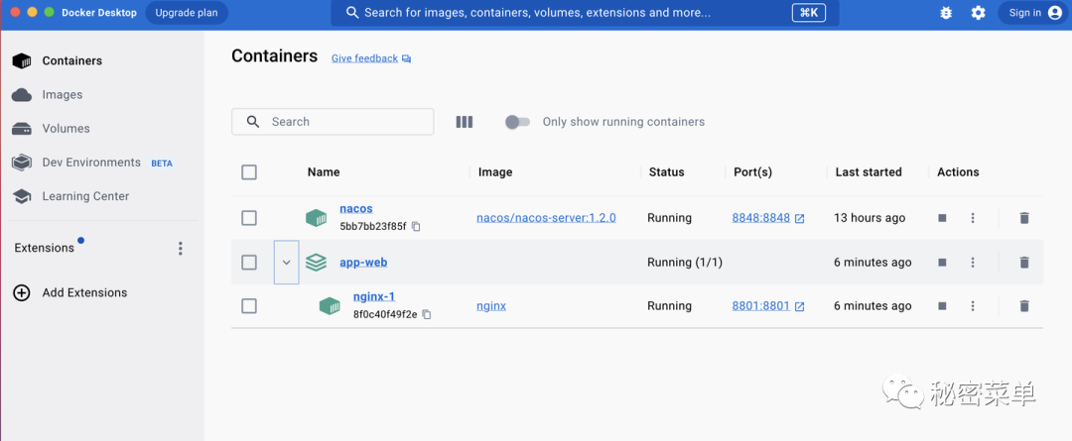The image size is (1072, 441).
Task: Open more actions menu for nacos
Action: [x=972, y=218]
